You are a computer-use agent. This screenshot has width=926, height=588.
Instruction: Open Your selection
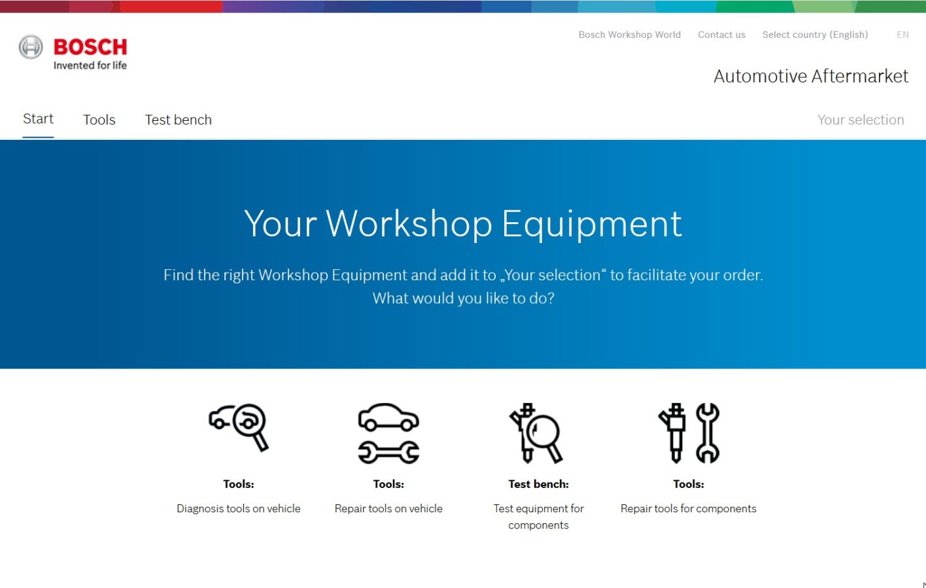(861, 120)
